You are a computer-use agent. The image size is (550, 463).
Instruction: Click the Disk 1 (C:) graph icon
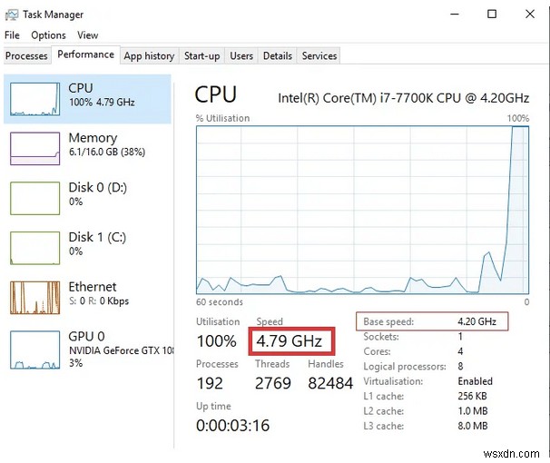(34, 247)
